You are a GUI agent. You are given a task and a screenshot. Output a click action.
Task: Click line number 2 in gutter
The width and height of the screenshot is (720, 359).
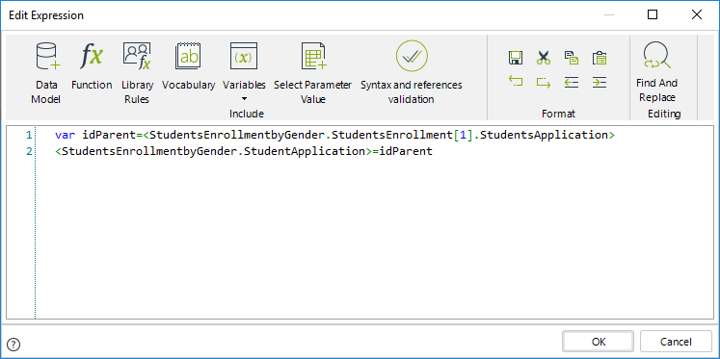(29, 151)
